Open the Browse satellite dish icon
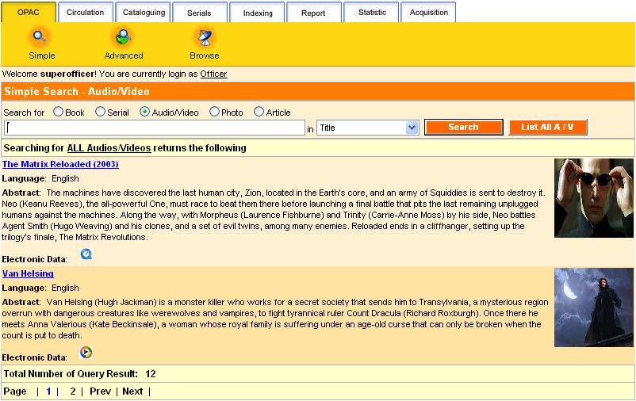 point(205,37)
